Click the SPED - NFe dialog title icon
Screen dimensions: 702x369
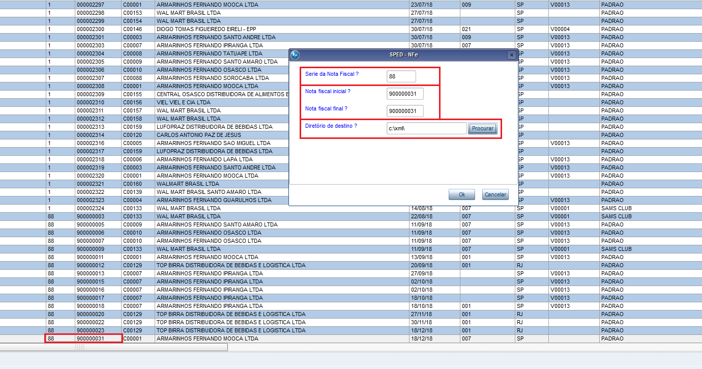tap(295, 55)
